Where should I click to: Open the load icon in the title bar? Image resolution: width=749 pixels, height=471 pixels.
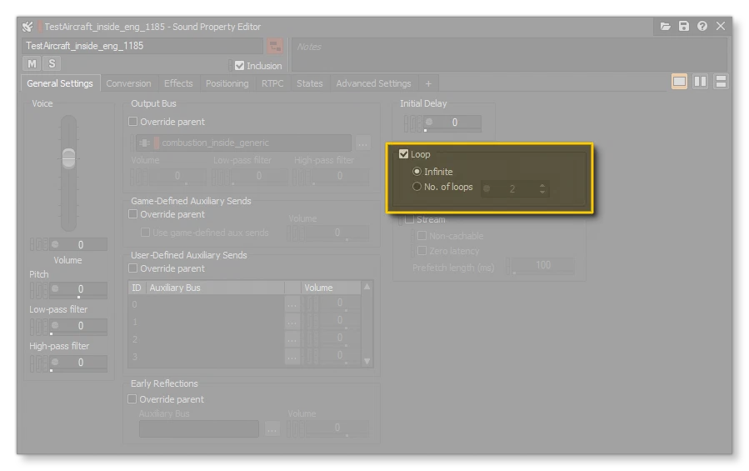pos(666,27)
